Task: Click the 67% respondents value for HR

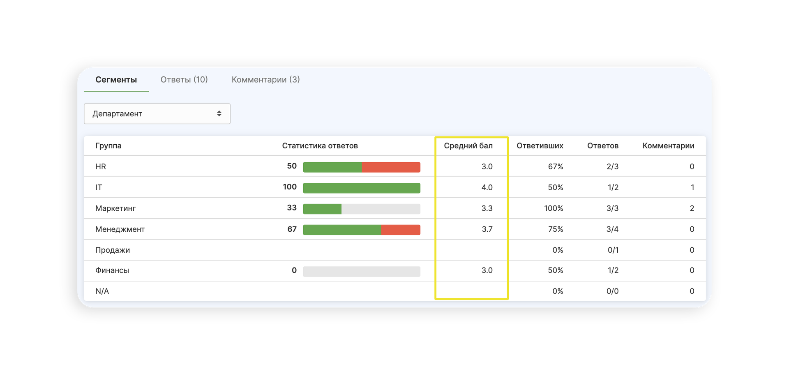Action: (556, 167)
